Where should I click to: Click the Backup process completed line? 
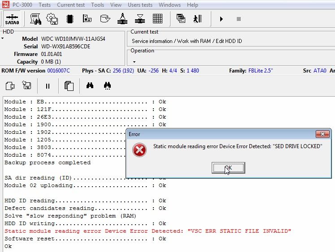(48, 162)
